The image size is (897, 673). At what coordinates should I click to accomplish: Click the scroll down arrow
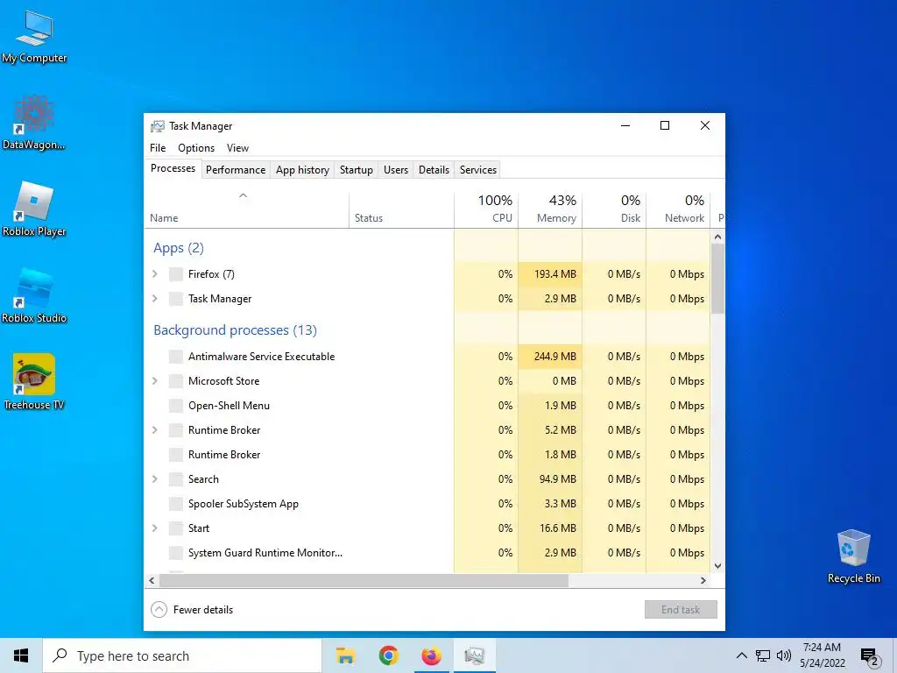[x=718, y=566]
